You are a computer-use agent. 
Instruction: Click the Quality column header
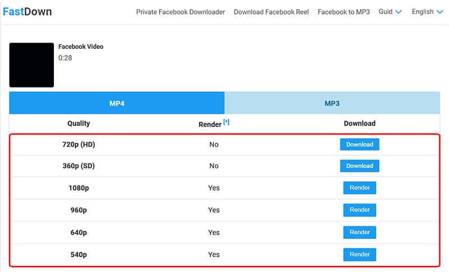pyautogui.click(x=79, y=123)
